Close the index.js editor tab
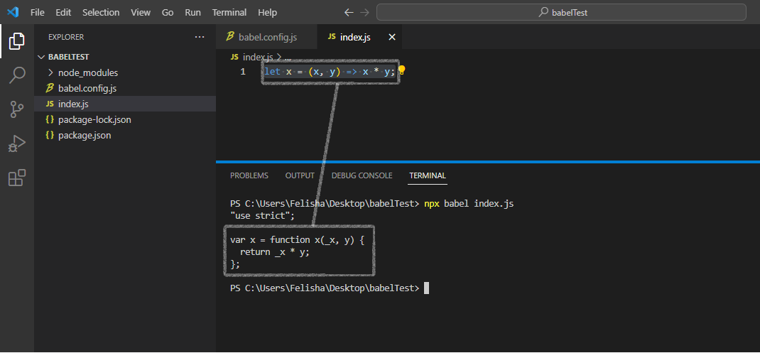 pos(392,37)
